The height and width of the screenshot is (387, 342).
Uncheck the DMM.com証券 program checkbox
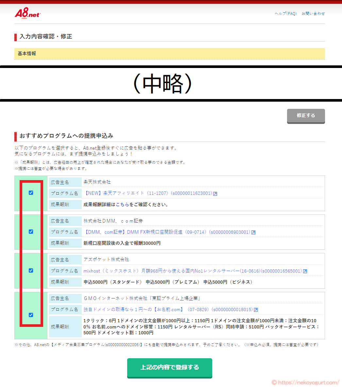(x=31, y=231)
